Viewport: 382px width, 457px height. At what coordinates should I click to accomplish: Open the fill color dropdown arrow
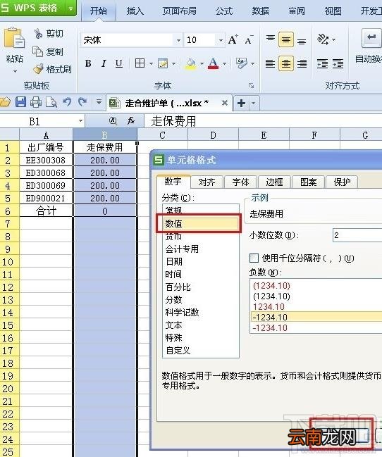tap(202, 63)
